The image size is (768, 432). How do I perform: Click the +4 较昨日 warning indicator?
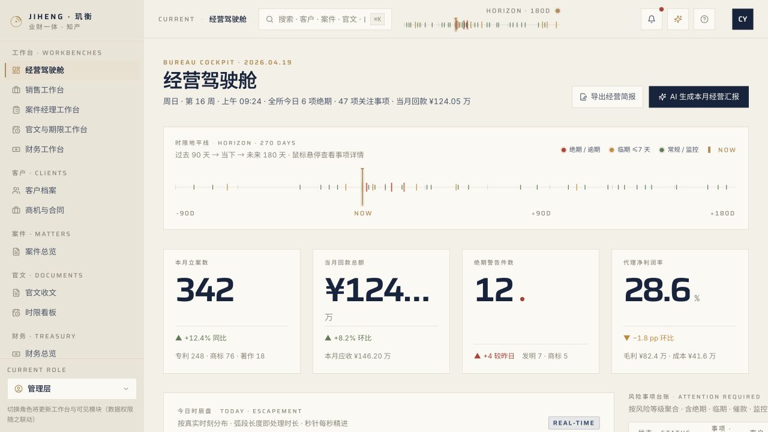coord(494,356)
